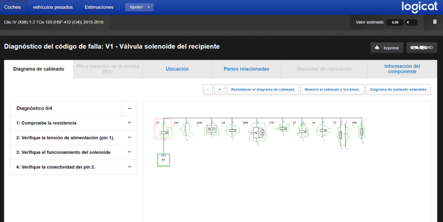Expand step 1 Compruebe la resistencia
443x222 pixels.
tap(74, 123)
